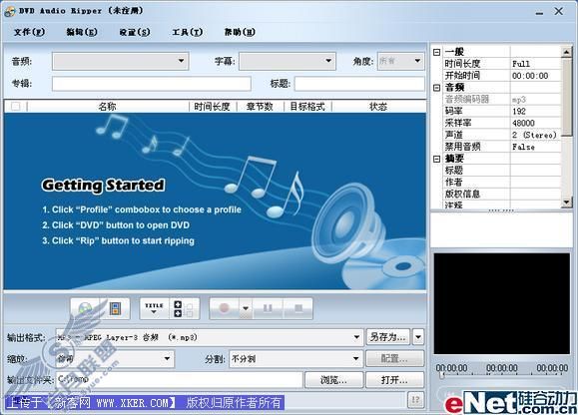The width and height of the screenshot is (578, 415).
Task: Select the 禁用音频 'False' value
Action: [536, 147]
